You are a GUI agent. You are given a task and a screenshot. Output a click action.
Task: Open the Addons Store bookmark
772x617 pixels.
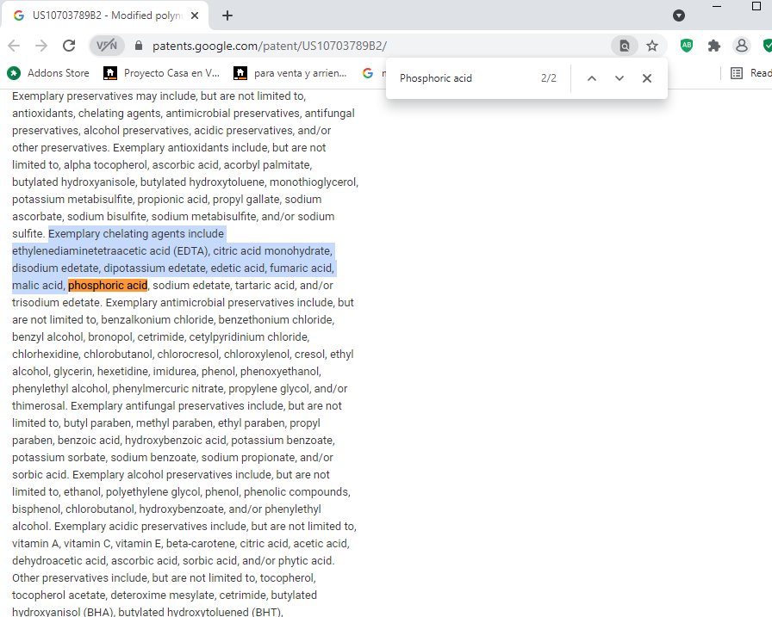pos(48,73)
